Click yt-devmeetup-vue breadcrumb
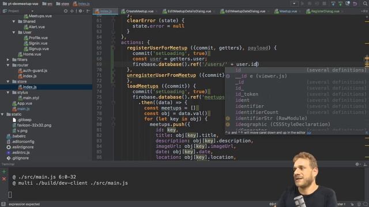Image resolution: width=369 pixels, height=207 pixels. (x=21, y=3)
